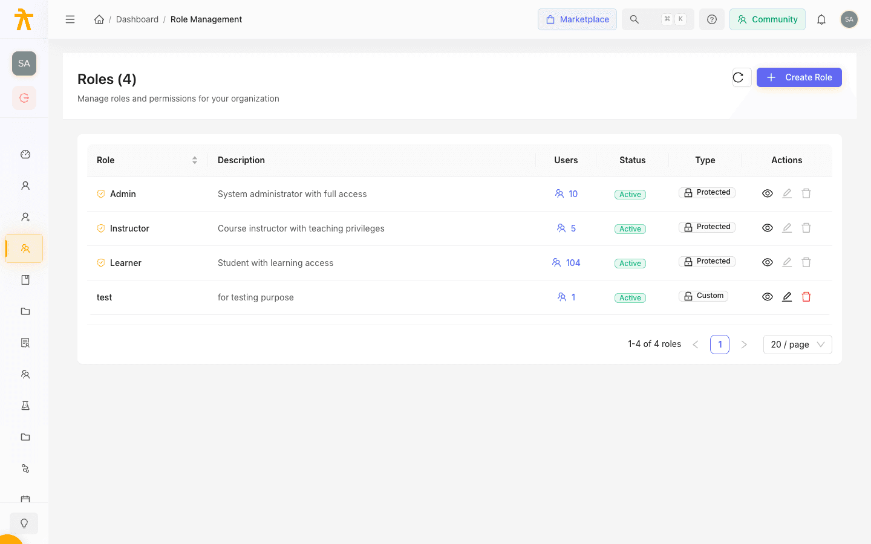Sort the table by Role column arrows
871x544 pixels.
[x=195, y=160]
